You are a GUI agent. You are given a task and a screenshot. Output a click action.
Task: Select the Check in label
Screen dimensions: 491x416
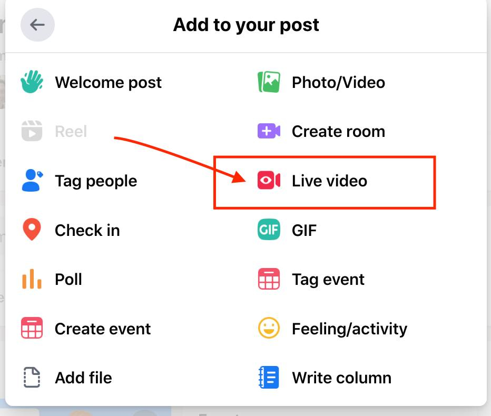(87, 231)
